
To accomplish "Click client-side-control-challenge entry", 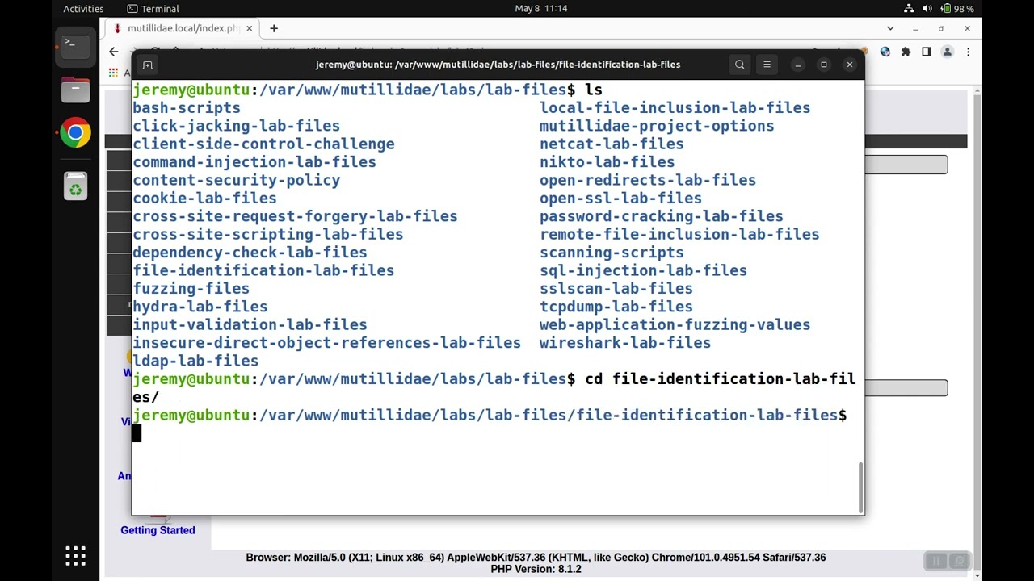I will coord(263,144).
